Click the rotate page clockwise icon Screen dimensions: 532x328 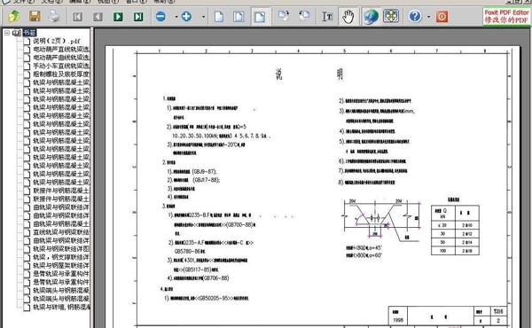point(284,16)
